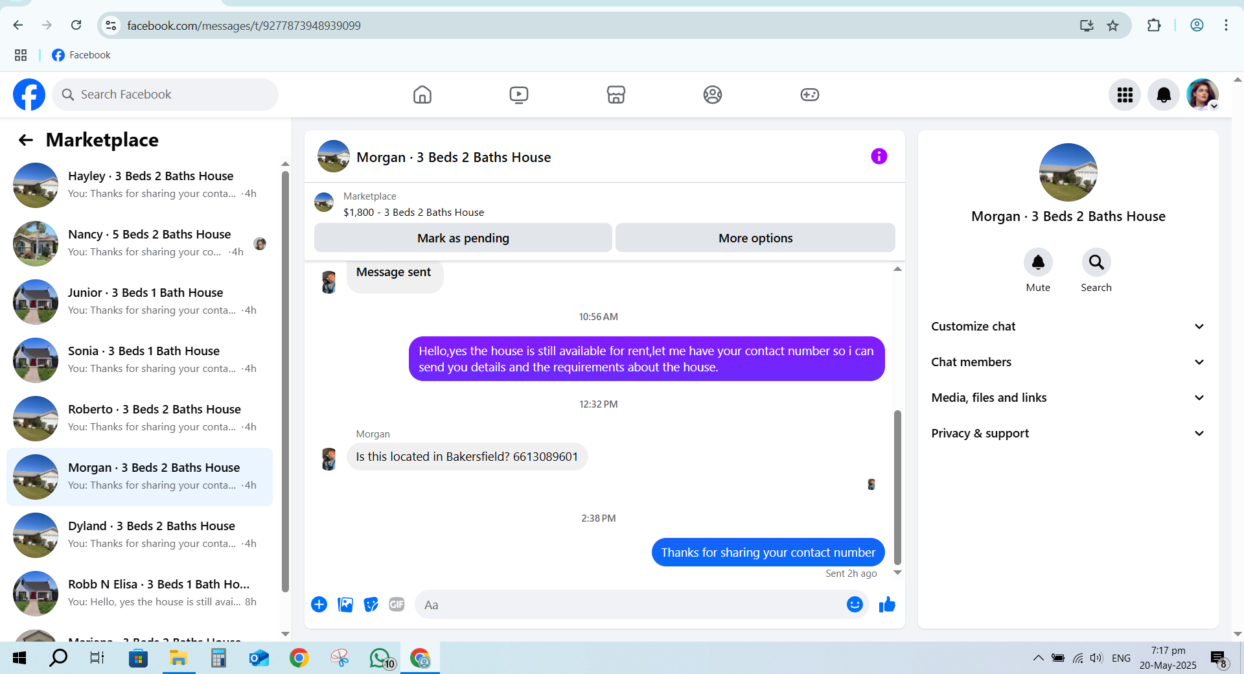Open the emoji picker
This screenshot has width=1244, height=674.
pyautogui.click(x=855, y=605)
